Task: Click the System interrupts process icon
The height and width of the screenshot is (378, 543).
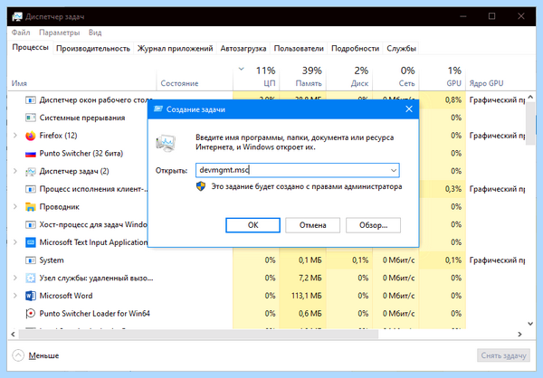Action: pyautogui.click(x=31, y=118)
